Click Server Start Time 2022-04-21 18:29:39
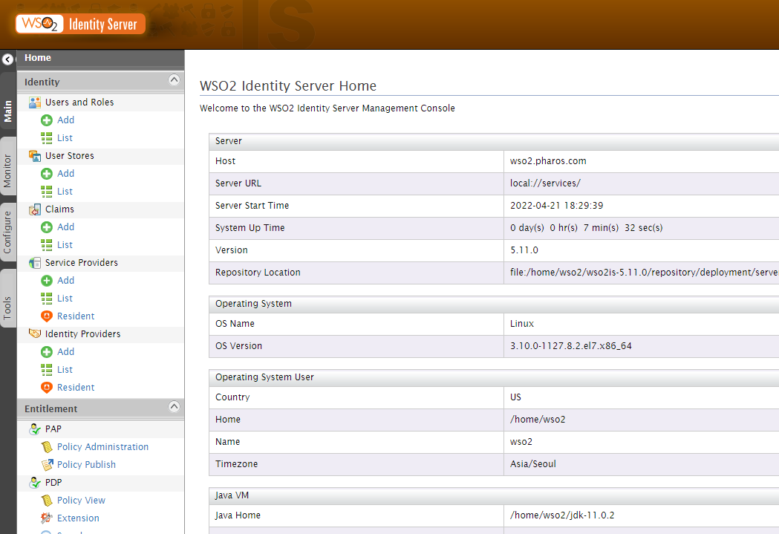Viewport: 779px width, 534px height. coord(556,206)
